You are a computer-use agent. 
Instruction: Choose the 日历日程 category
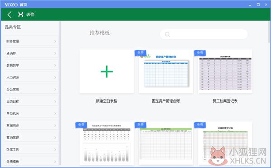(31, 101)
